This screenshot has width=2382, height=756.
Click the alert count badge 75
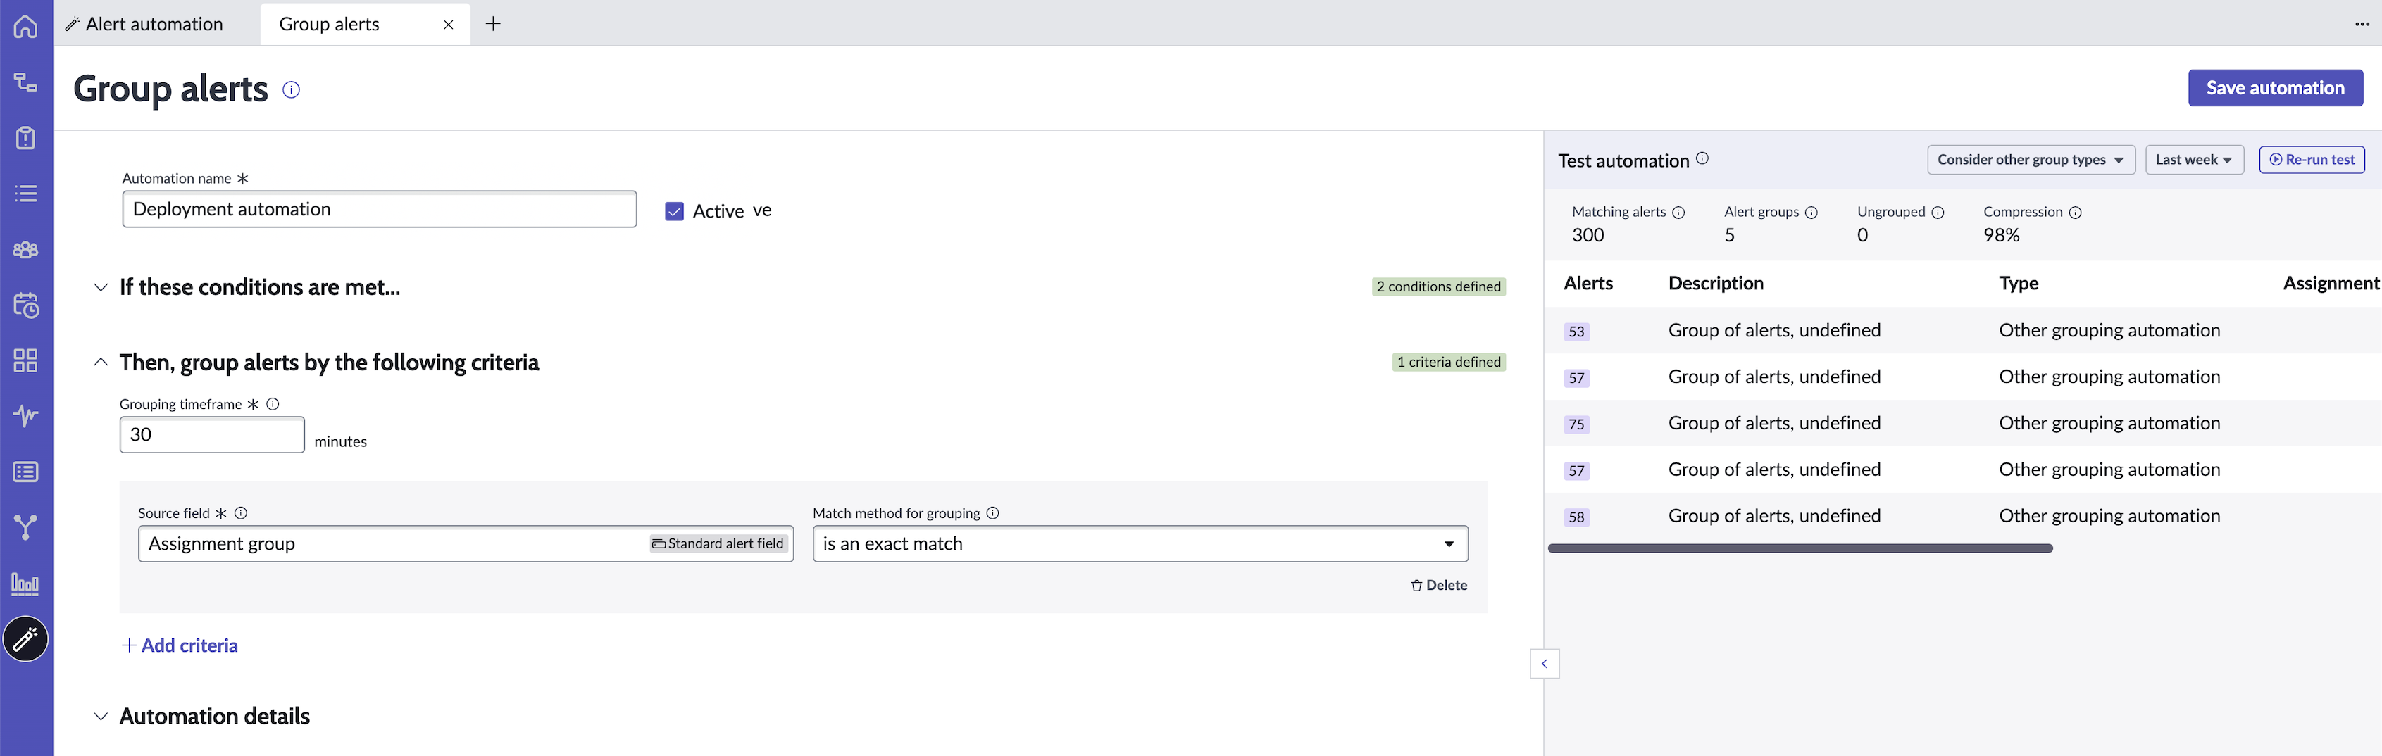point(1576,424)
